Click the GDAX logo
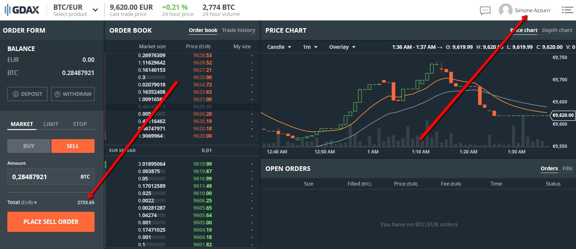576x249 pixels. tap(22, 10)
